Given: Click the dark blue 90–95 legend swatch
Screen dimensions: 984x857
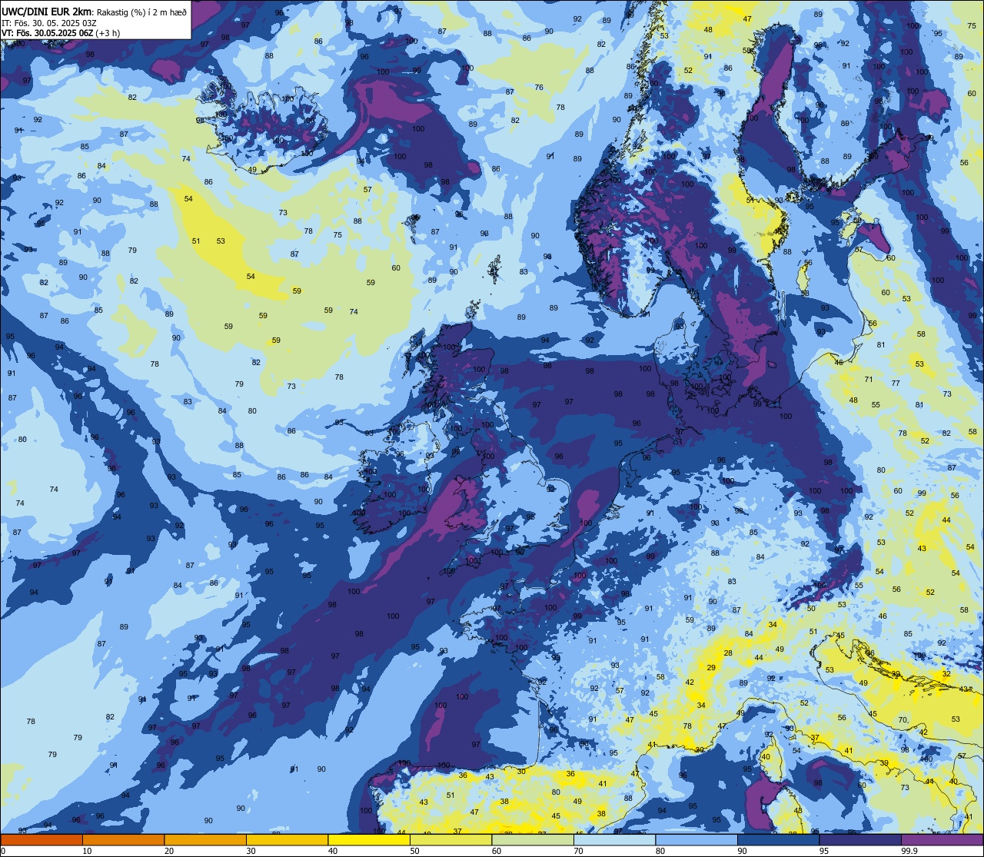Looking at the screenshot, I should [x=778, y=839].
